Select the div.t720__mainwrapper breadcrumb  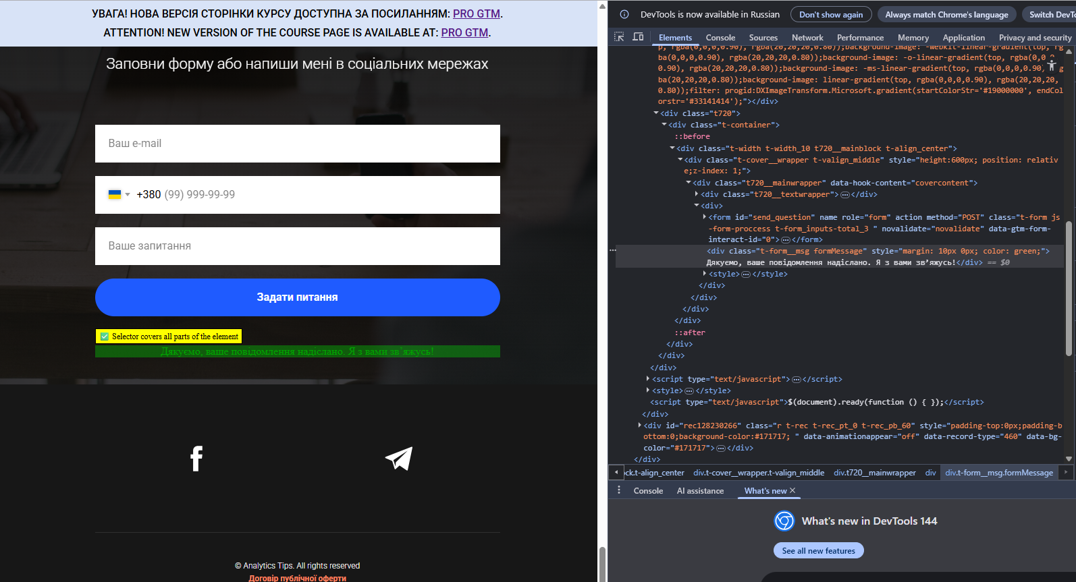[x=874, y=473]
